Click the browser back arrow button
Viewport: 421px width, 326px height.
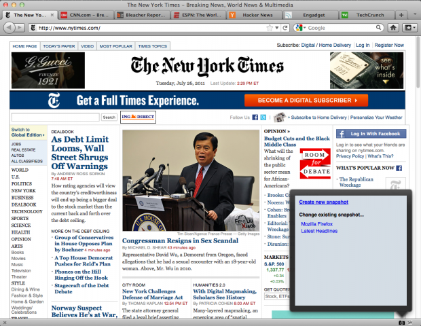click(x=10, y=28)
